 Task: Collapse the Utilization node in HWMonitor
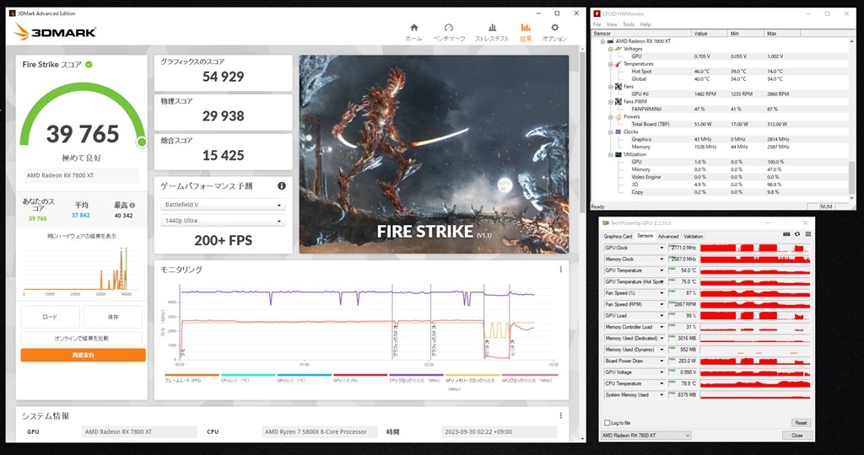tap(611, 154)
